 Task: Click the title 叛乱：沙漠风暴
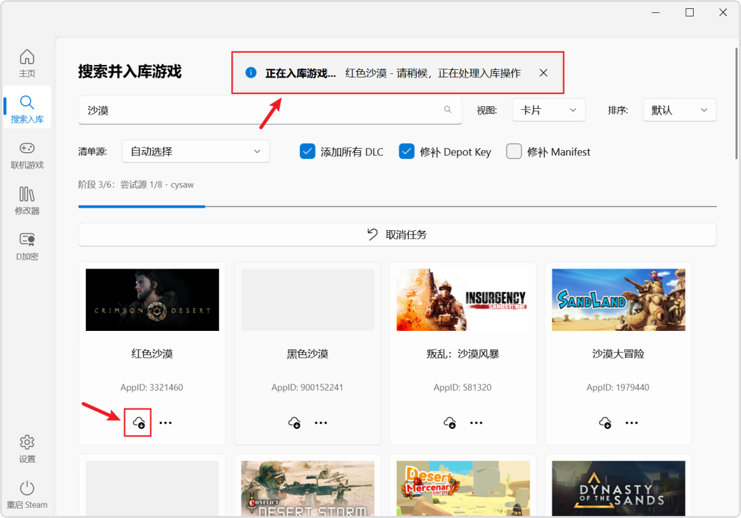pos(463,354)
